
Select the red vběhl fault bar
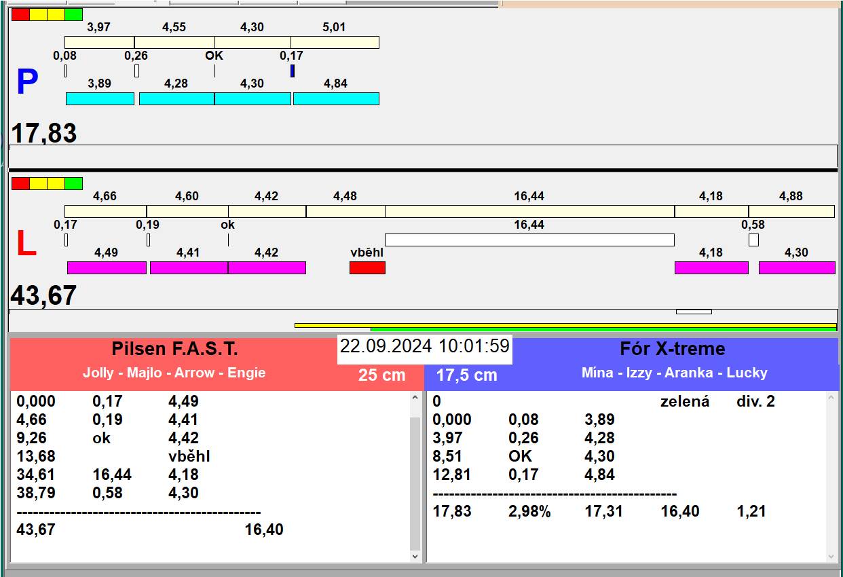(367, 267)
